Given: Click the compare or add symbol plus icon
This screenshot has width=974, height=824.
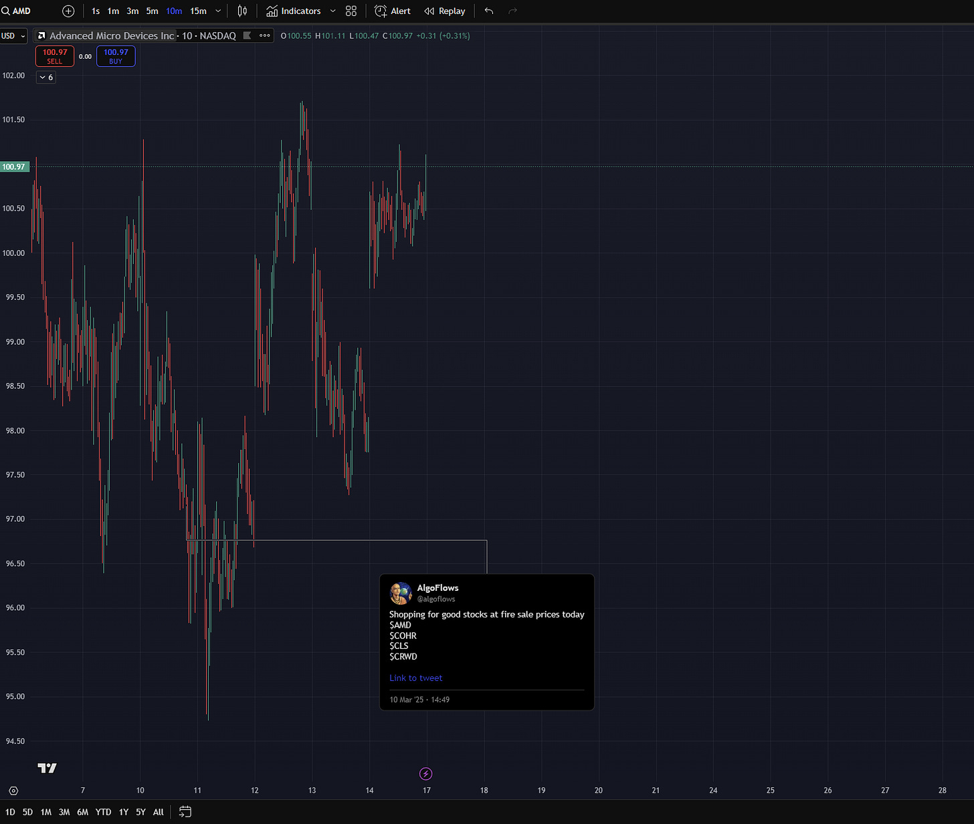Looking at the screenshot, I should [x=68, y=11].
